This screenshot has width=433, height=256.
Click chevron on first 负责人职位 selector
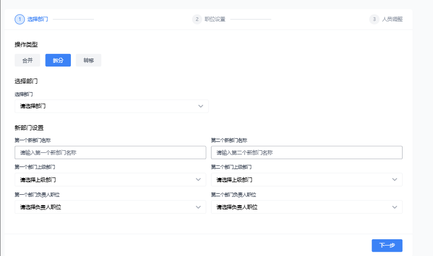click(198, 207)
